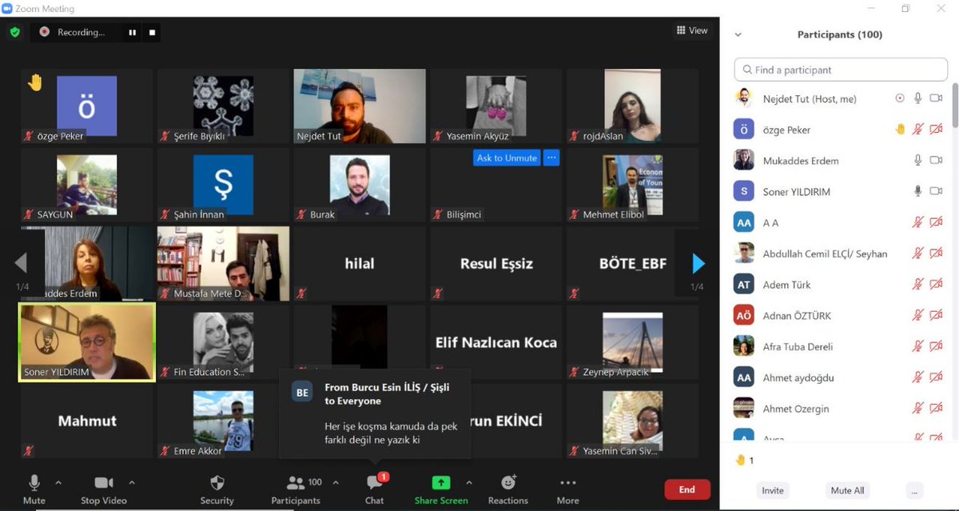
Task: Expand video options arrow beside Stop Video
Action: click(132, 482)
